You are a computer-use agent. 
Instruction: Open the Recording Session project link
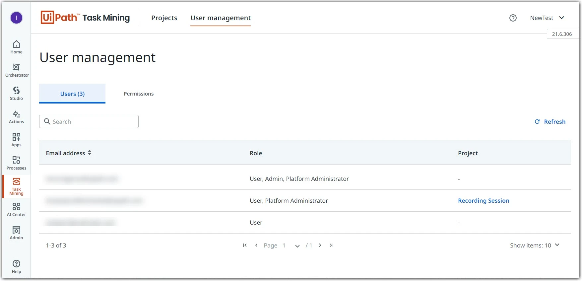[x=484, y=201]
